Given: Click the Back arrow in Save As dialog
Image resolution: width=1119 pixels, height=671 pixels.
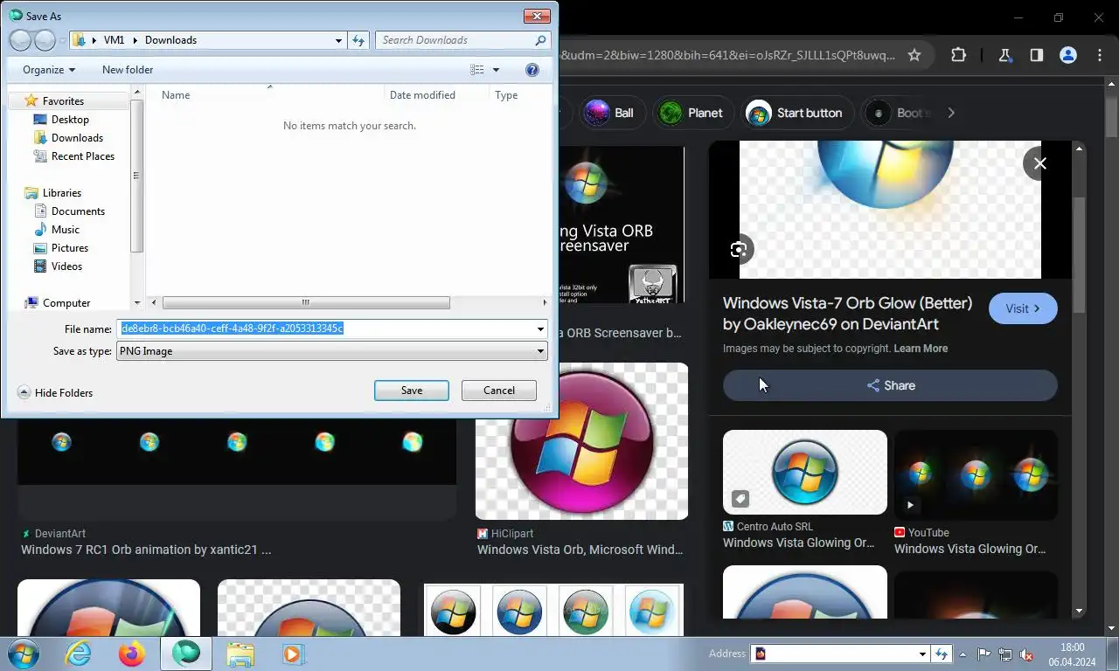Looking at the screenshot, I should pos(20,40).
